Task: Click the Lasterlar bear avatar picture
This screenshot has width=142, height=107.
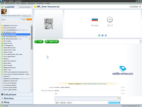Action: click(x=4, y=12)
